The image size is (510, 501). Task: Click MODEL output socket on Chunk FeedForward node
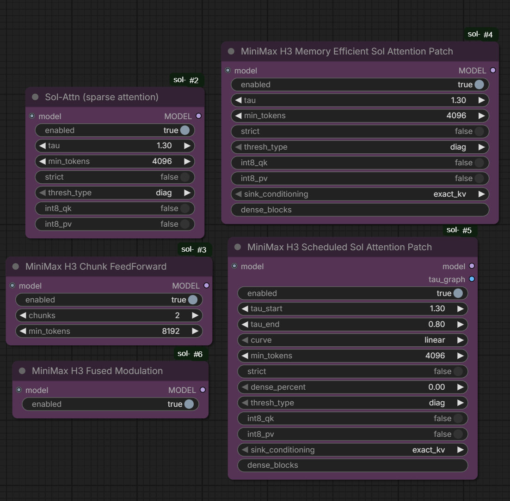[x=207, y=285]
